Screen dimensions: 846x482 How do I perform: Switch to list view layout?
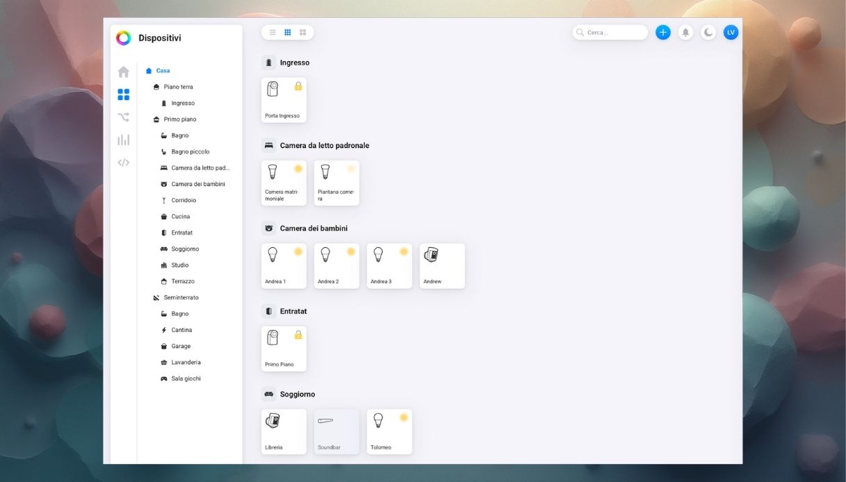[272, 33]
